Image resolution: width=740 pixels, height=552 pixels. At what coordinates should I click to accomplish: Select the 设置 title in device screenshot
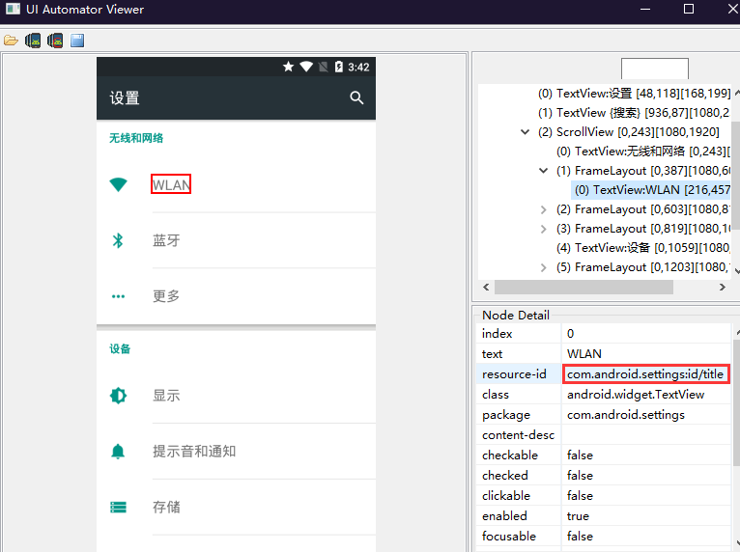[x=125, y=98]
